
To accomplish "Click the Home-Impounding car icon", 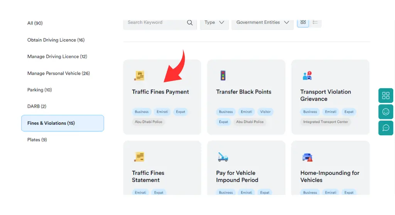I will 307,157.
